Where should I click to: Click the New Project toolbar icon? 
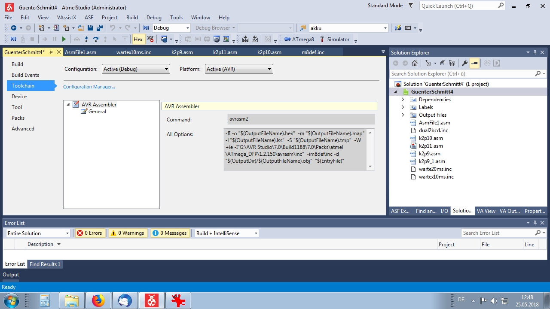42,28
